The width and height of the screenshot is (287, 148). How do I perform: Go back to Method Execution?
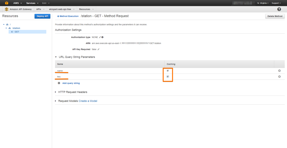pyautogui.click(x=68, y=16)
